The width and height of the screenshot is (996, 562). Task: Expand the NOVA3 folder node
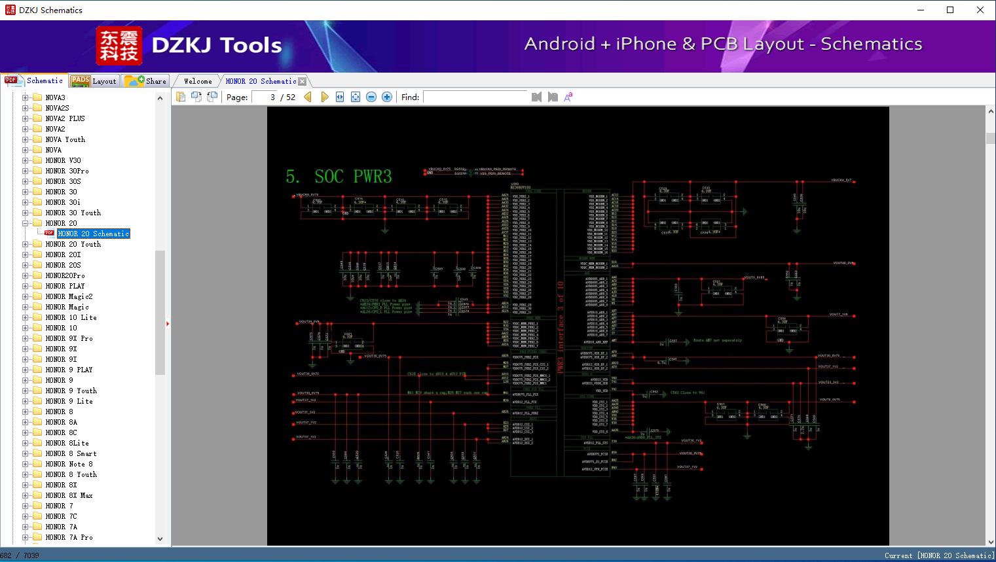[26, 97]
